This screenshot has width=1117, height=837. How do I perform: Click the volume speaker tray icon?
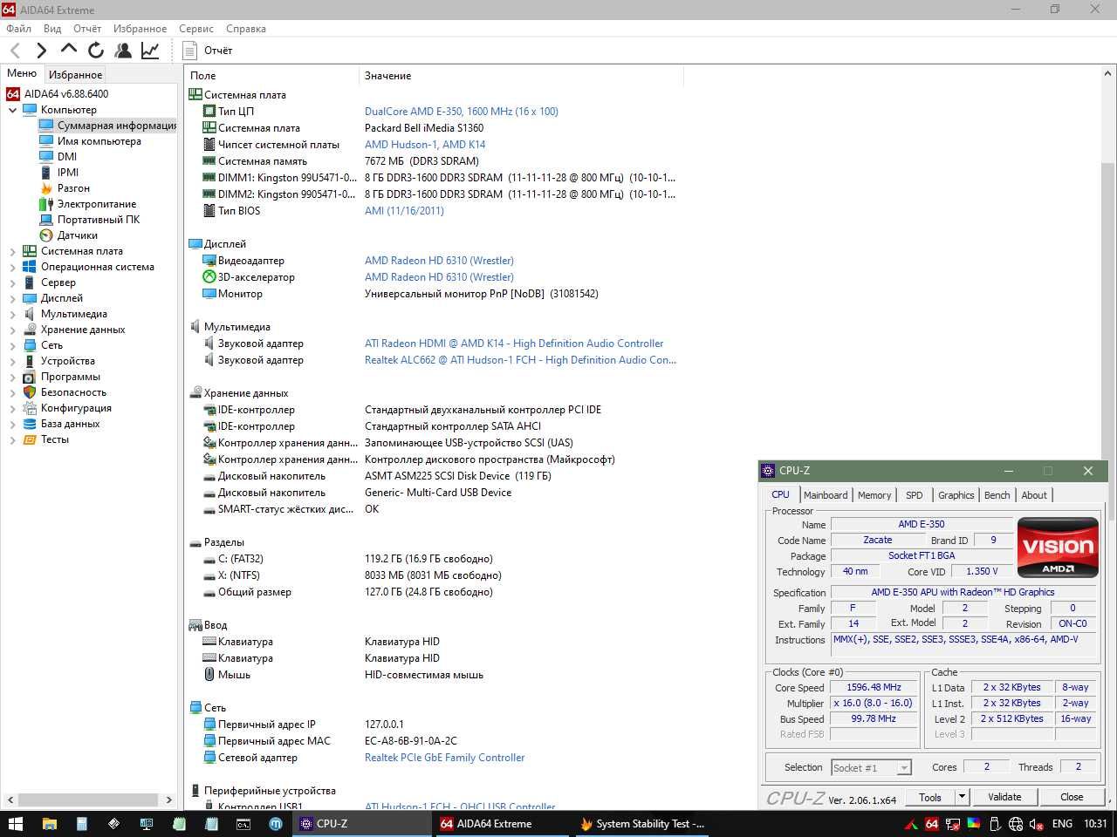pos(1036,823)
